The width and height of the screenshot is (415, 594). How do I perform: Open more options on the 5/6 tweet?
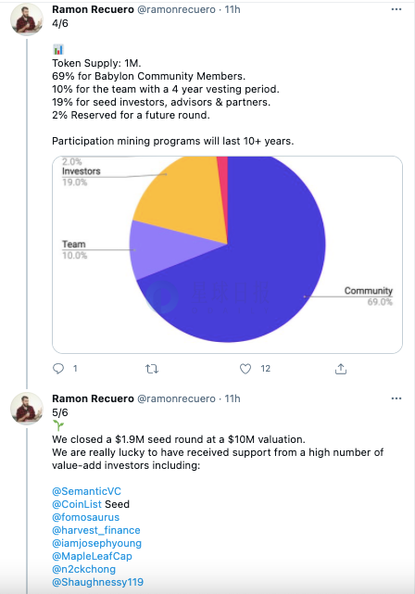396,398
